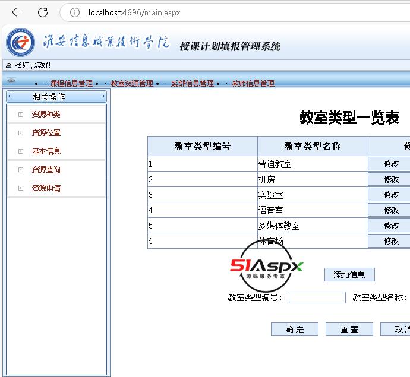Click the 修改 button for 语音室
Screen dimensions: 410x377
click(389, 210)
